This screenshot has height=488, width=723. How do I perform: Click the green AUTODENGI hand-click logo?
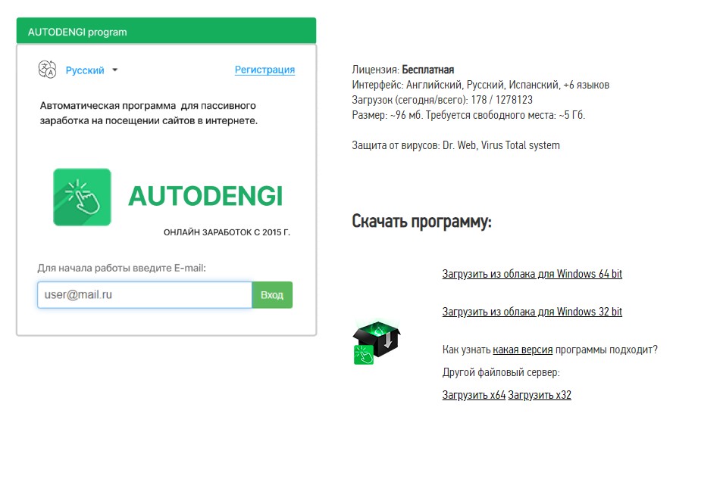click(82, 197)
